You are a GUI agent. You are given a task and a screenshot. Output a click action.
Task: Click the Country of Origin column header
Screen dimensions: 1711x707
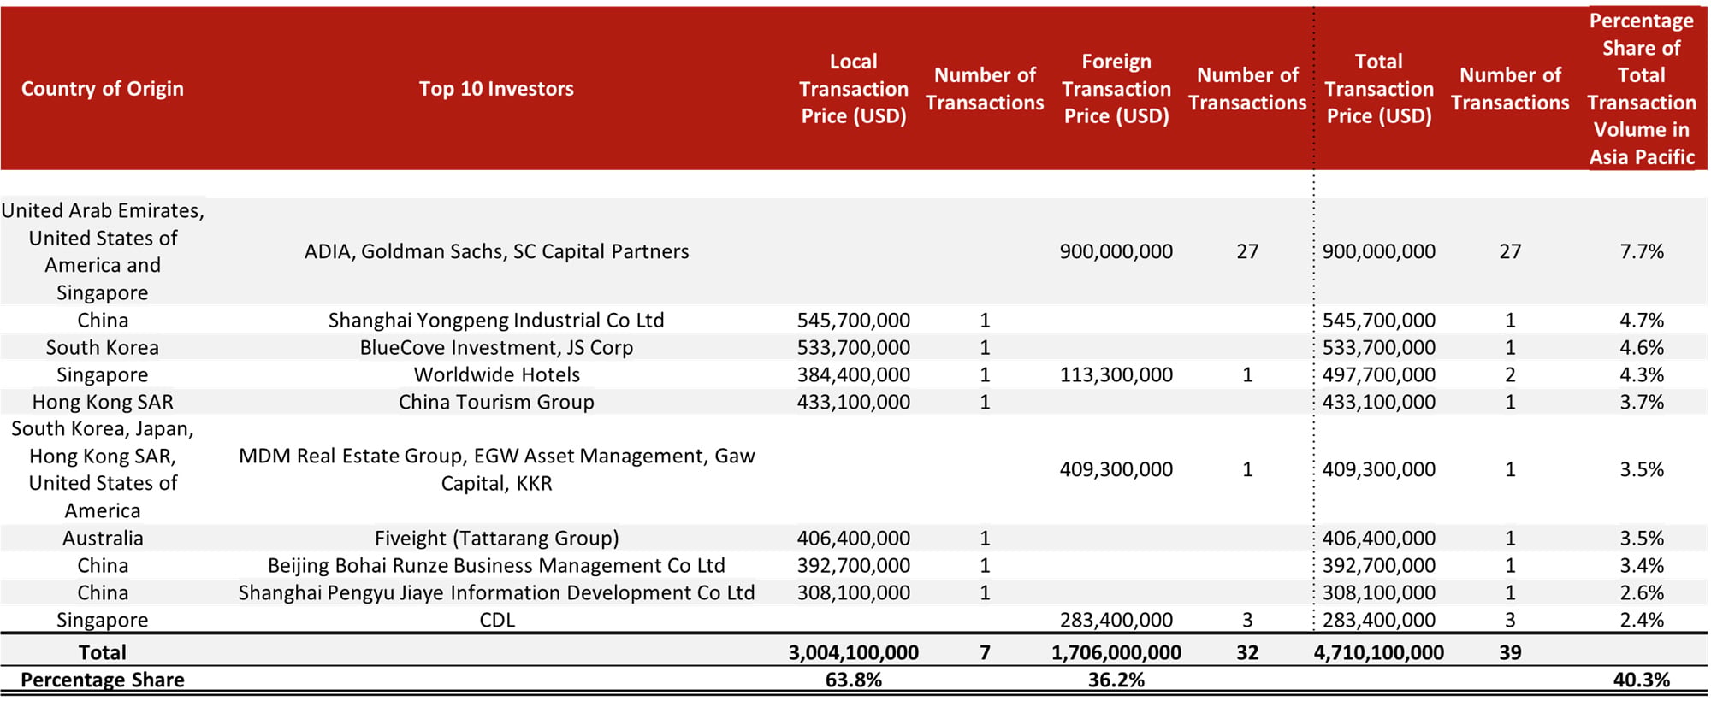click(103, 89)
